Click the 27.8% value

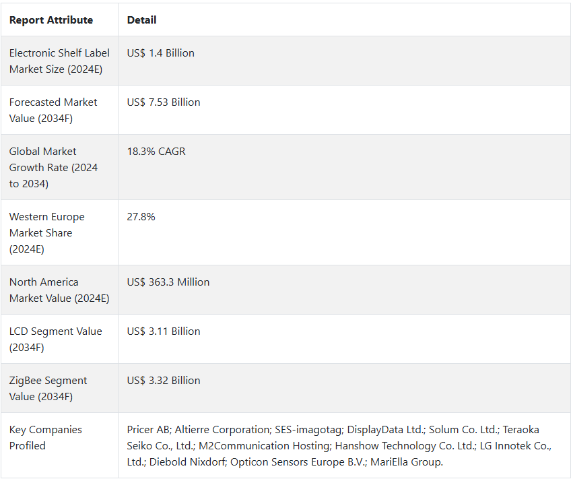pyautogui.click(x=141, y=217)
